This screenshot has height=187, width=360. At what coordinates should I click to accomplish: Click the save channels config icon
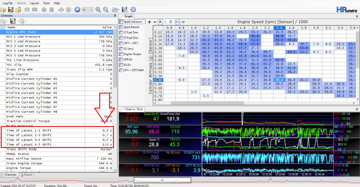[x=13, y=21]
